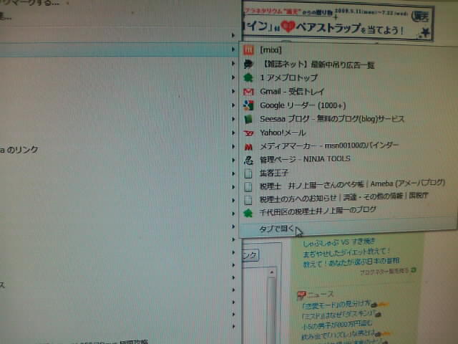Click the Yahoo!メール favicon

point(248,133)
